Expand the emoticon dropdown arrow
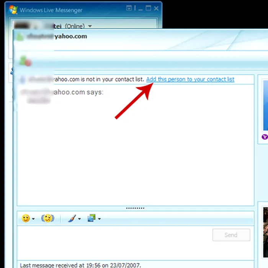The height and width of the screenshot is (268, 268). coord(33,219)
